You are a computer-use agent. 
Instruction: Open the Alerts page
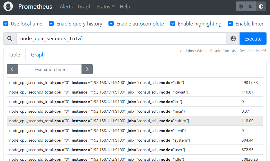[x=66, y=7]
